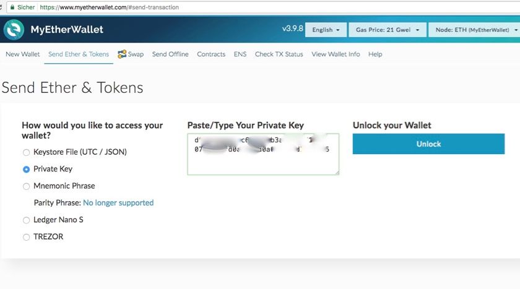520x289 pixels.
Task: Grab the private key textarea resize handle
Action: click(337, 172)
